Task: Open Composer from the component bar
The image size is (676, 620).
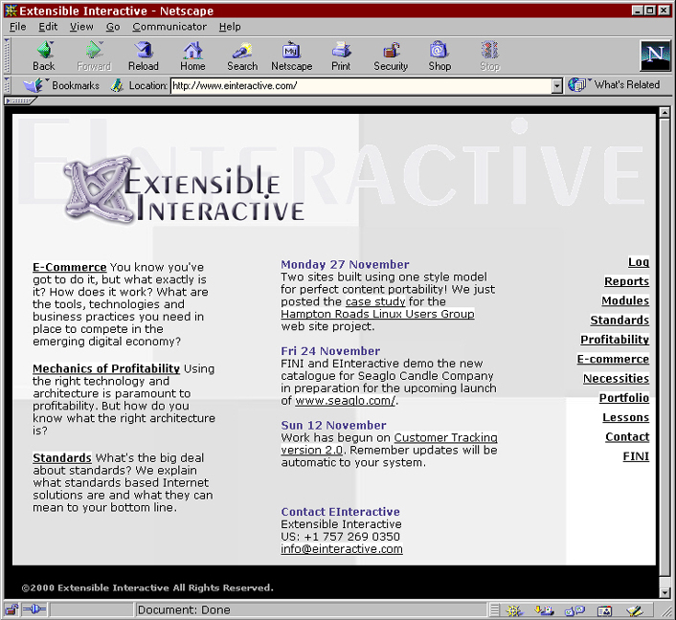Action: pyautogui.click(x=635, y=610)
